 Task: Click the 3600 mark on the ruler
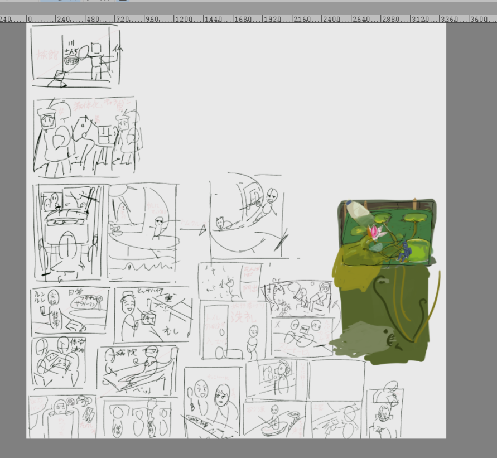point(478,20)
